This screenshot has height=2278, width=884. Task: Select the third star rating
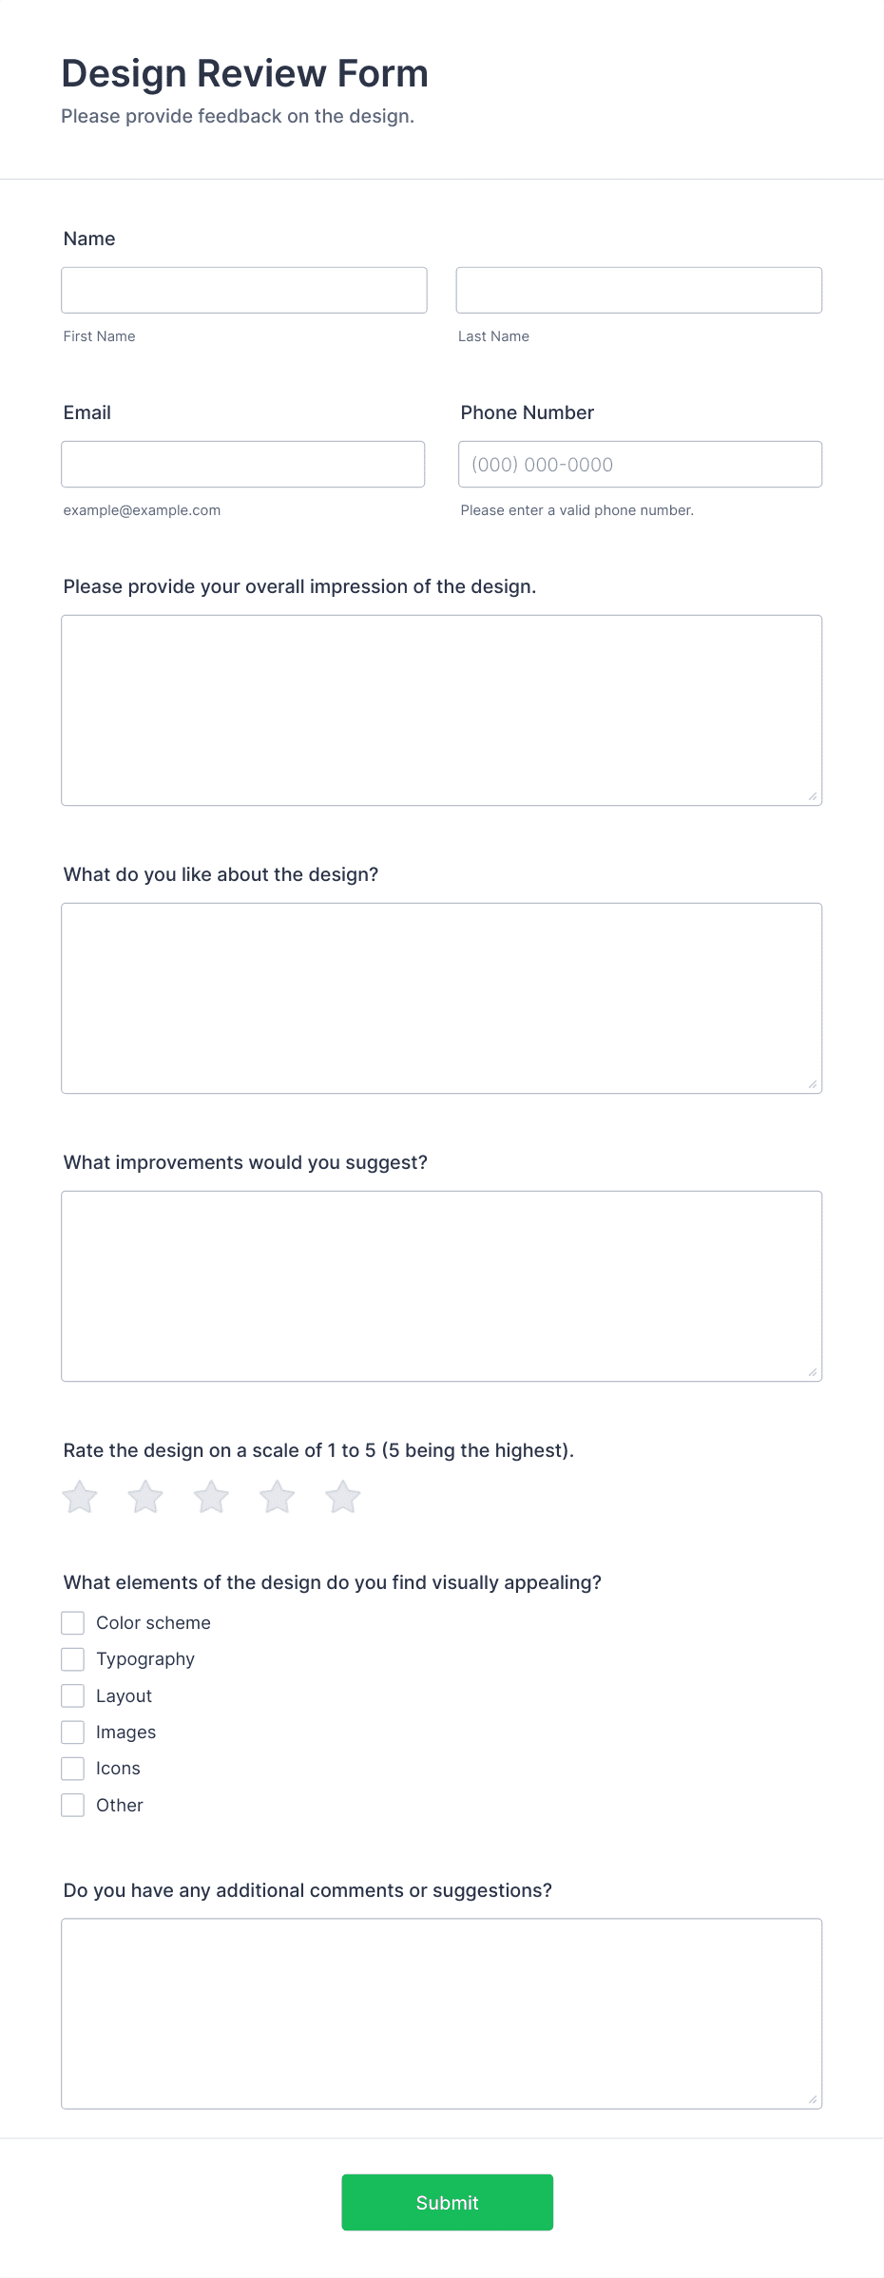coord(211,1496)
